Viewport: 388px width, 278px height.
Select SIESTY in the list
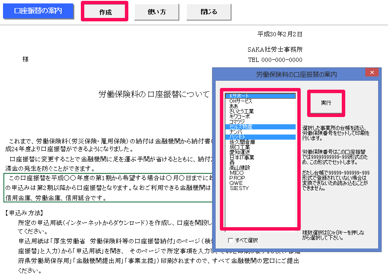click(x=261, y=188)
